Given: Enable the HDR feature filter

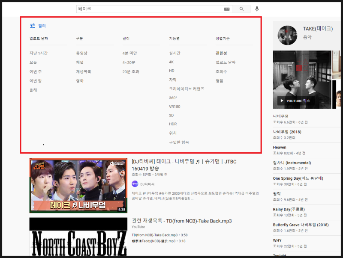Looking at the screenshot, I should pyautogui.click(x=173, y=124).
